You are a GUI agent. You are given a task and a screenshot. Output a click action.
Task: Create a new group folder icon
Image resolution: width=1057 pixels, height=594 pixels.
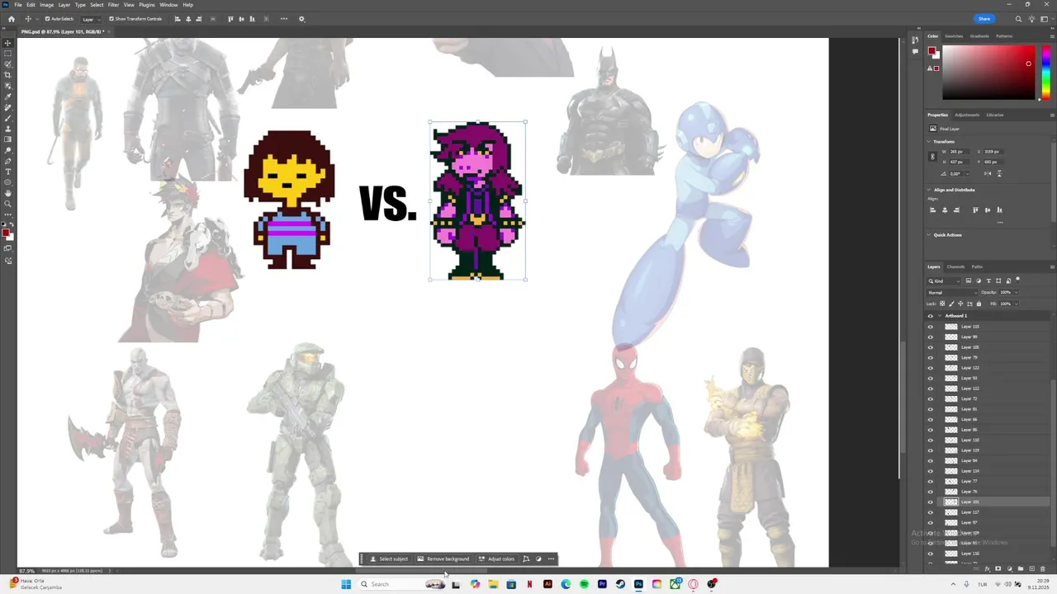(1021, 569)
